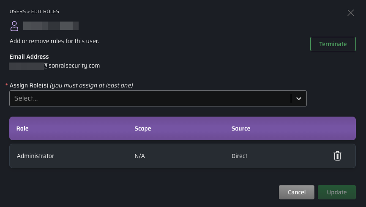Click the Direct source value

(239, 156)
